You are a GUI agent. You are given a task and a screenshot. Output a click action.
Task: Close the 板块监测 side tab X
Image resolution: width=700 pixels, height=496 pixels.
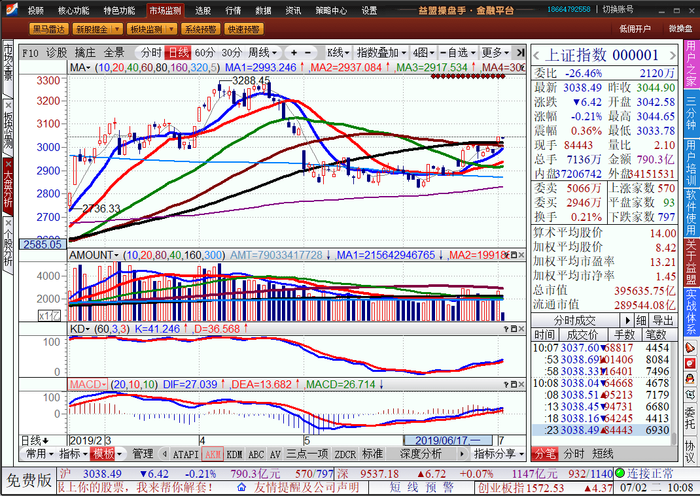[8, 105]
